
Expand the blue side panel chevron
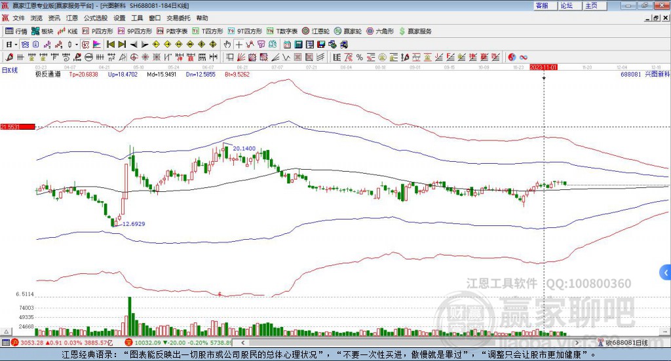tap(666, 272)
